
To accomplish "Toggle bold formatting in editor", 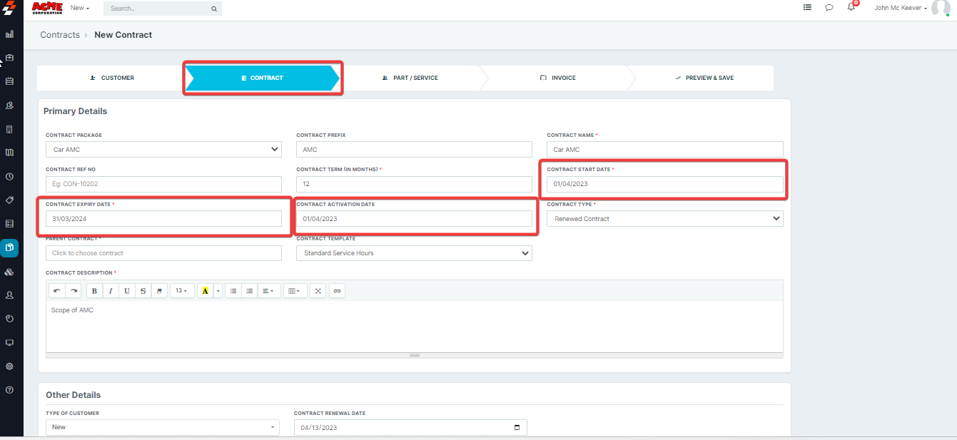I will 95,291.
